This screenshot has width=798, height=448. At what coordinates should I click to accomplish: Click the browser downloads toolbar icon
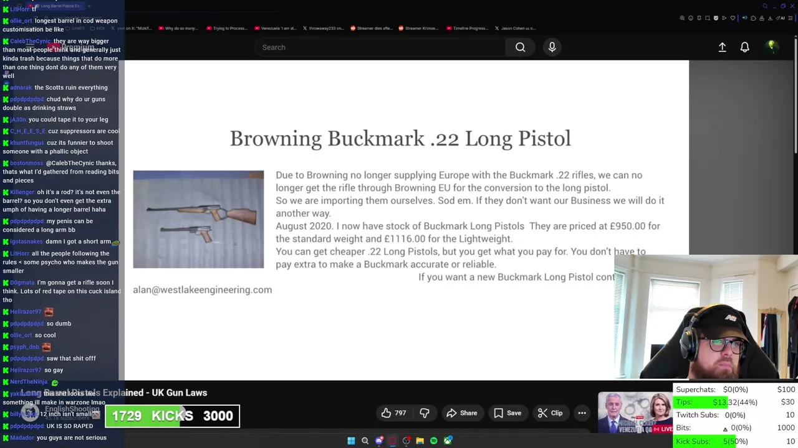(x=770, y=18)
